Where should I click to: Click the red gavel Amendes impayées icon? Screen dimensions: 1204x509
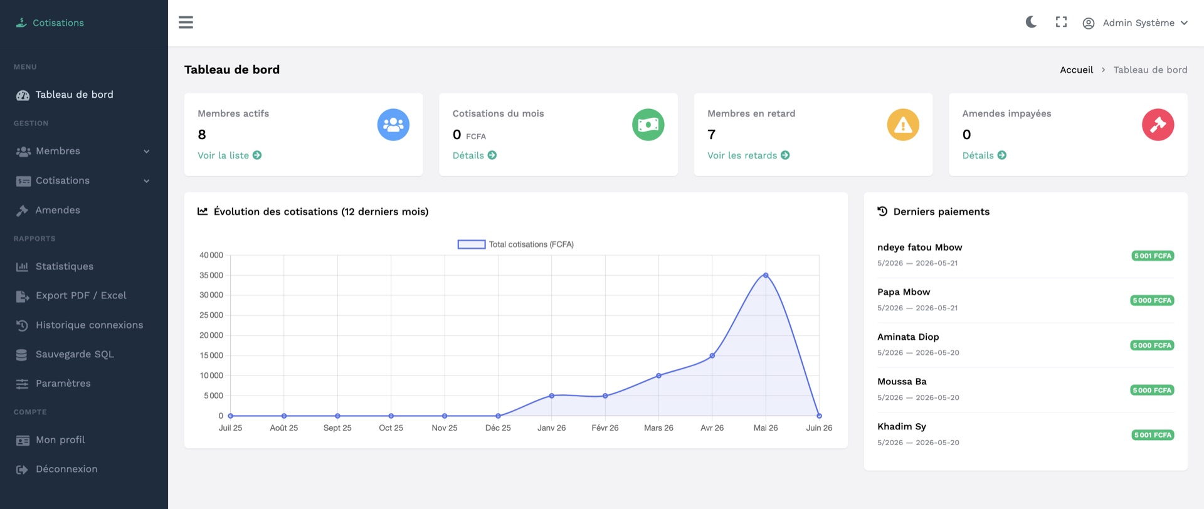1158,125
